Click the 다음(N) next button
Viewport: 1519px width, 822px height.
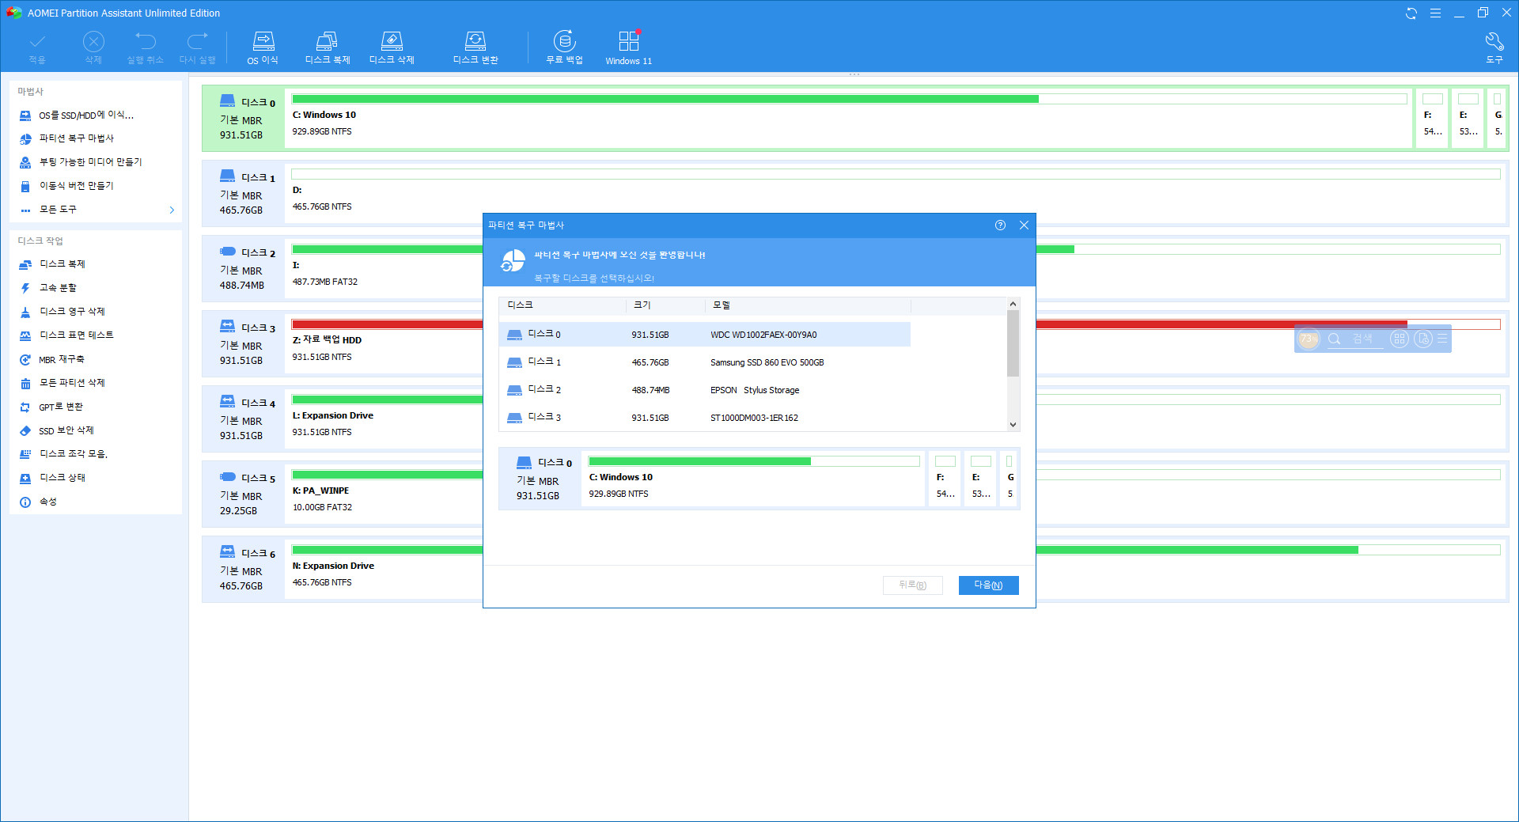[988, 585]
